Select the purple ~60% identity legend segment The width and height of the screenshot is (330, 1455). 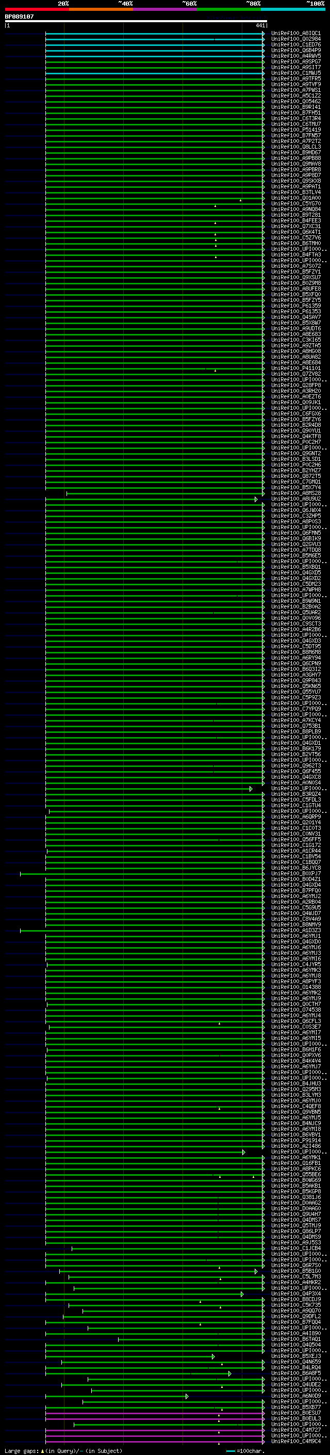click(166, 9)
